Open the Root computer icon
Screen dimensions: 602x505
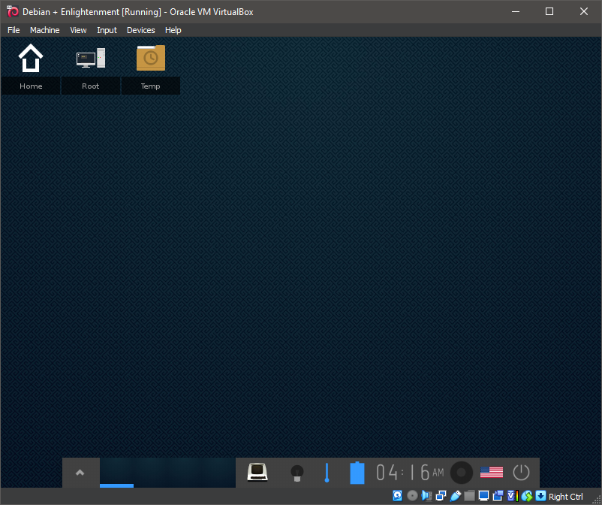pos(91,59)
